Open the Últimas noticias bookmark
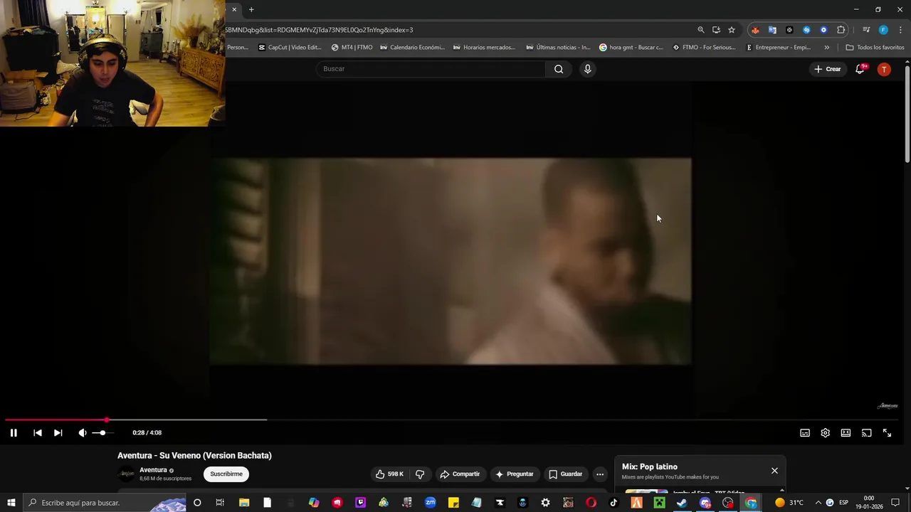Image resolution: width=911 pixels, height=512 pixels. pos(559,48)
